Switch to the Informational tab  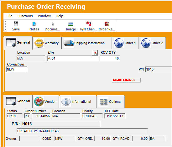78,102
